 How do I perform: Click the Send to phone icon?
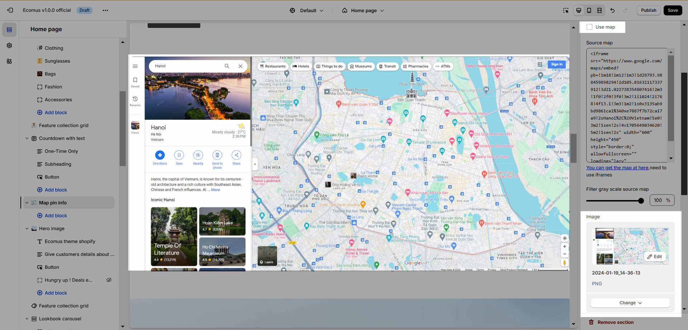click(x=217, y=155)
